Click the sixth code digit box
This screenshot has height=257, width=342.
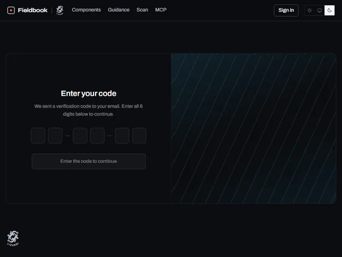[x=139, y=135]
